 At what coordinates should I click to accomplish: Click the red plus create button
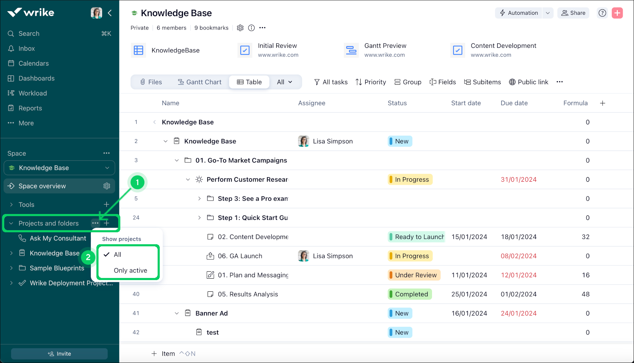point(617,13)
